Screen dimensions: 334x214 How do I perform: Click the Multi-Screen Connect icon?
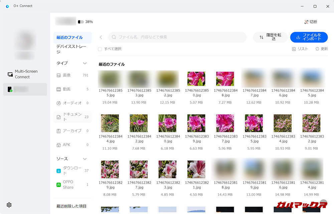pyautogui.click(x=10, y=74)
